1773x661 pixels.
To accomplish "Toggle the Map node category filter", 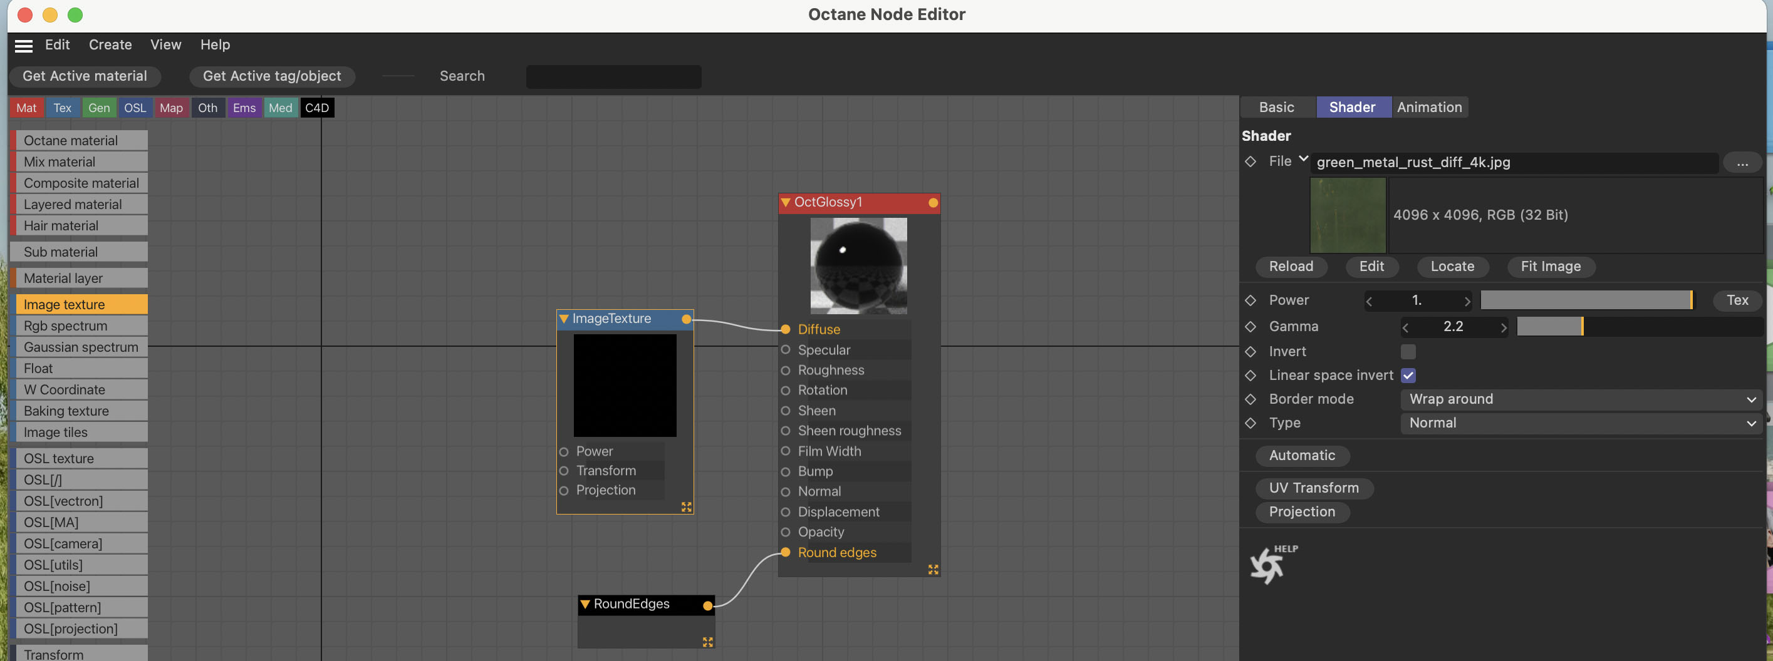I will tap(172, 108).
